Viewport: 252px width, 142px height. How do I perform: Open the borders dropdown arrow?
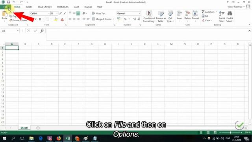51,19
